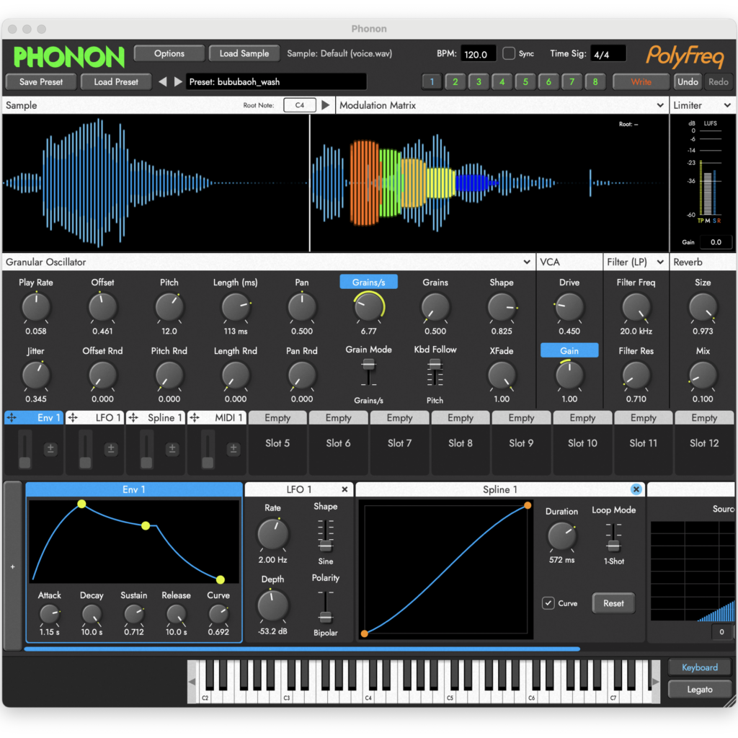The height and width of the screenshot is (738, 738).
Task: Select the previous preset arrow
Action: click(163, 81)
